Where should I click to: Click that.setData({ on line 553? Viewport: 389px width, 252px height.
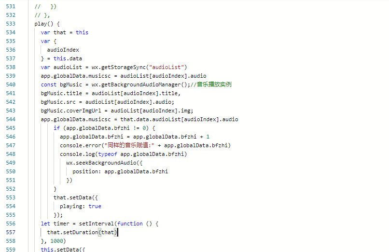point(76,197)
